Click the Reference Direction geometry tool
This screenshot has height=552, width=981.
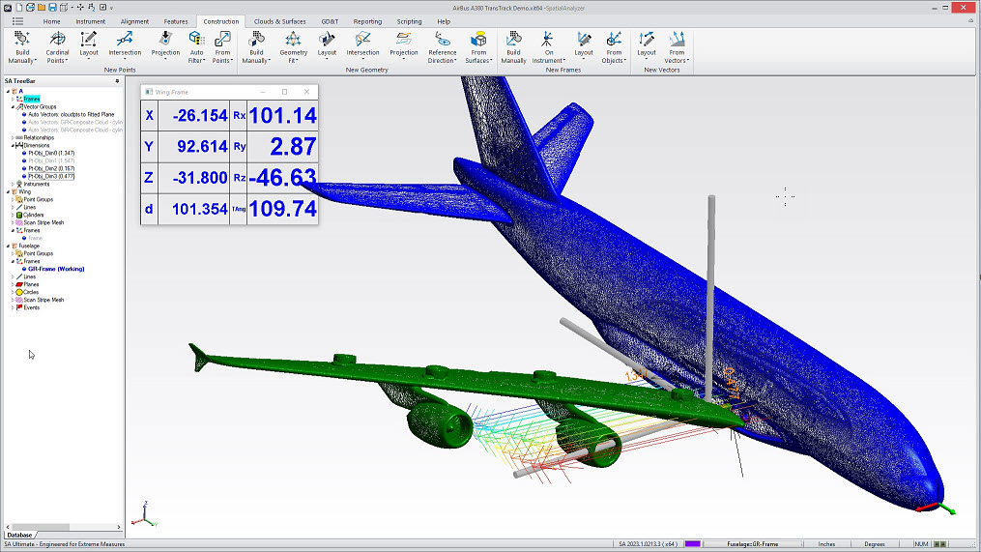pyautogui.click(x=442, y=46)
